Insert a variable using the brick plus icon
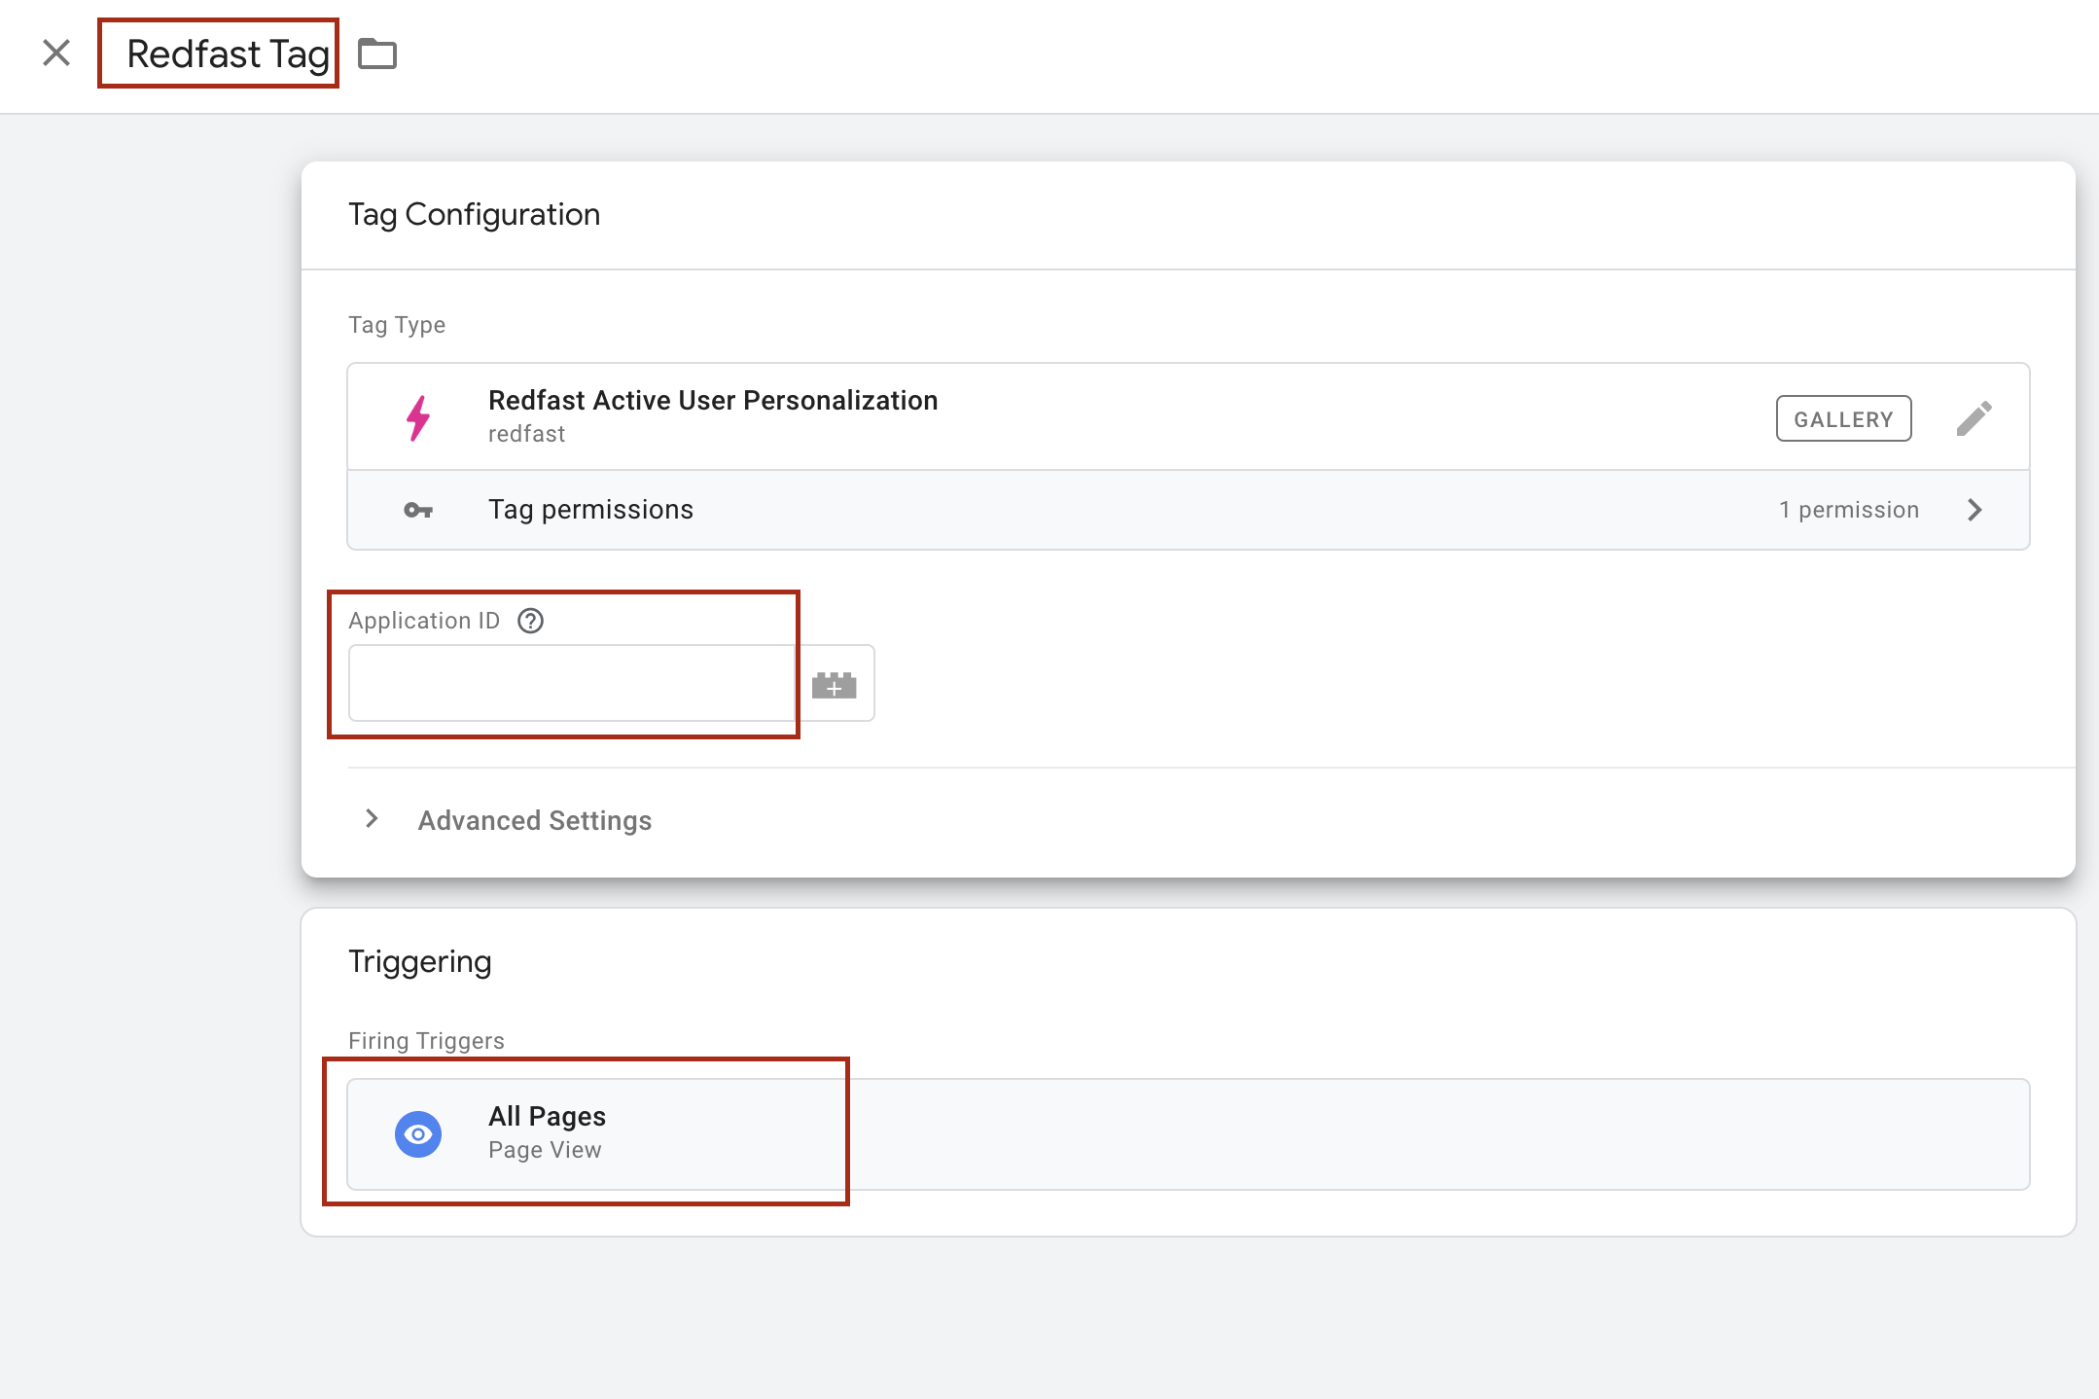This screenshot has width=2099, height=1399. point(835,684)
